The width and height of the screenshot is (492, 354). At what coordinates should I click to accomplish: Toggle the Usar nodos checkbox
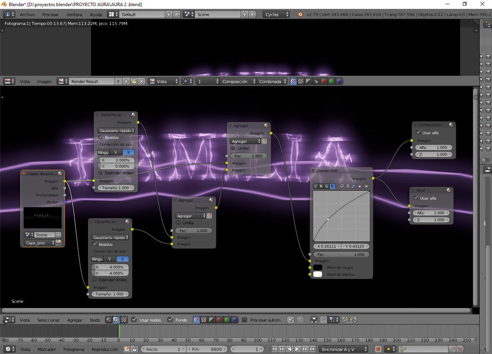[134, 320]
